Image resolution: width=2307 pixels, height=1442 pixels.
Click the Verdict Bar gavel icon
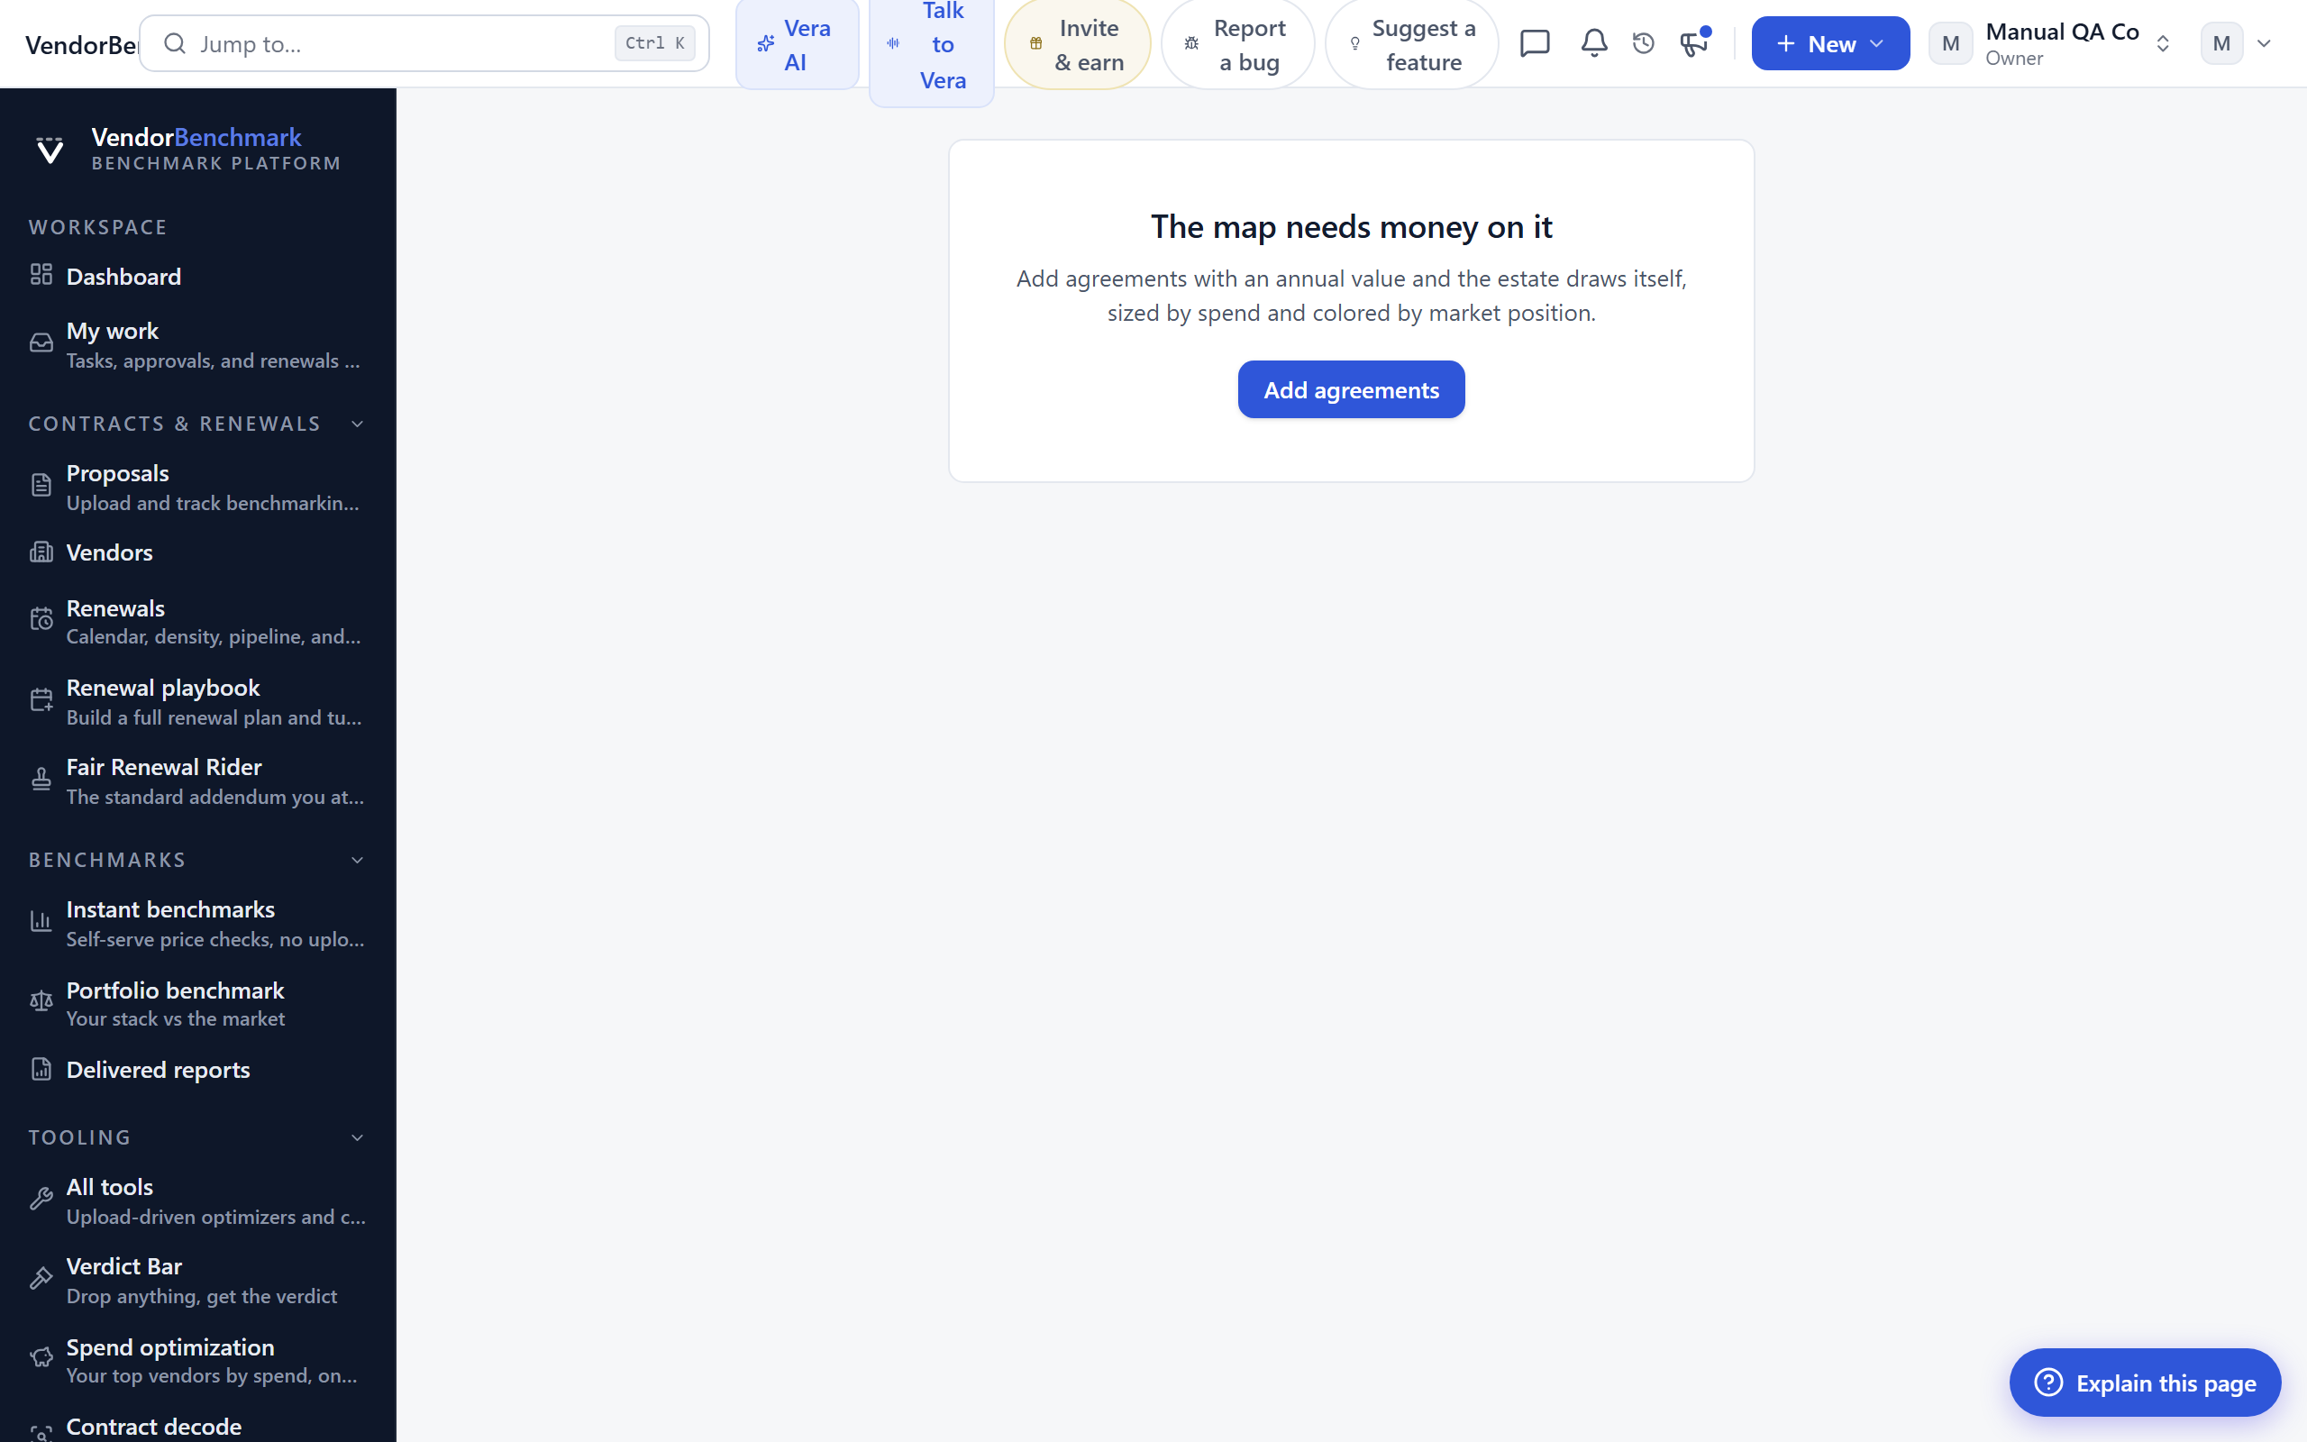tap(41, 1279)
